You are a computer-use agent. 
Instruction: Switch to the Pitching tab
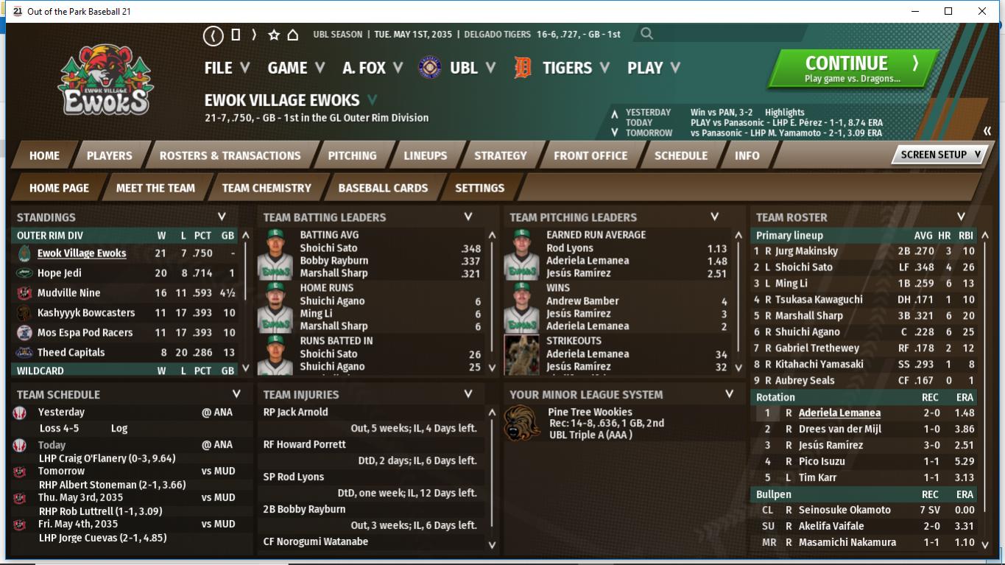(x=352, y=155)
